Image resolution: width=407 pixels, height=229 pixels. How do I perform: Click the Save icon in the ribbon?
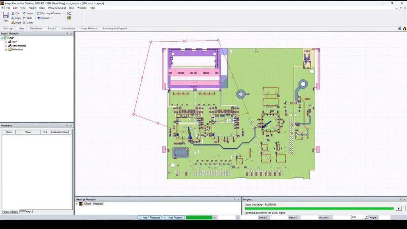pos(6,15)
